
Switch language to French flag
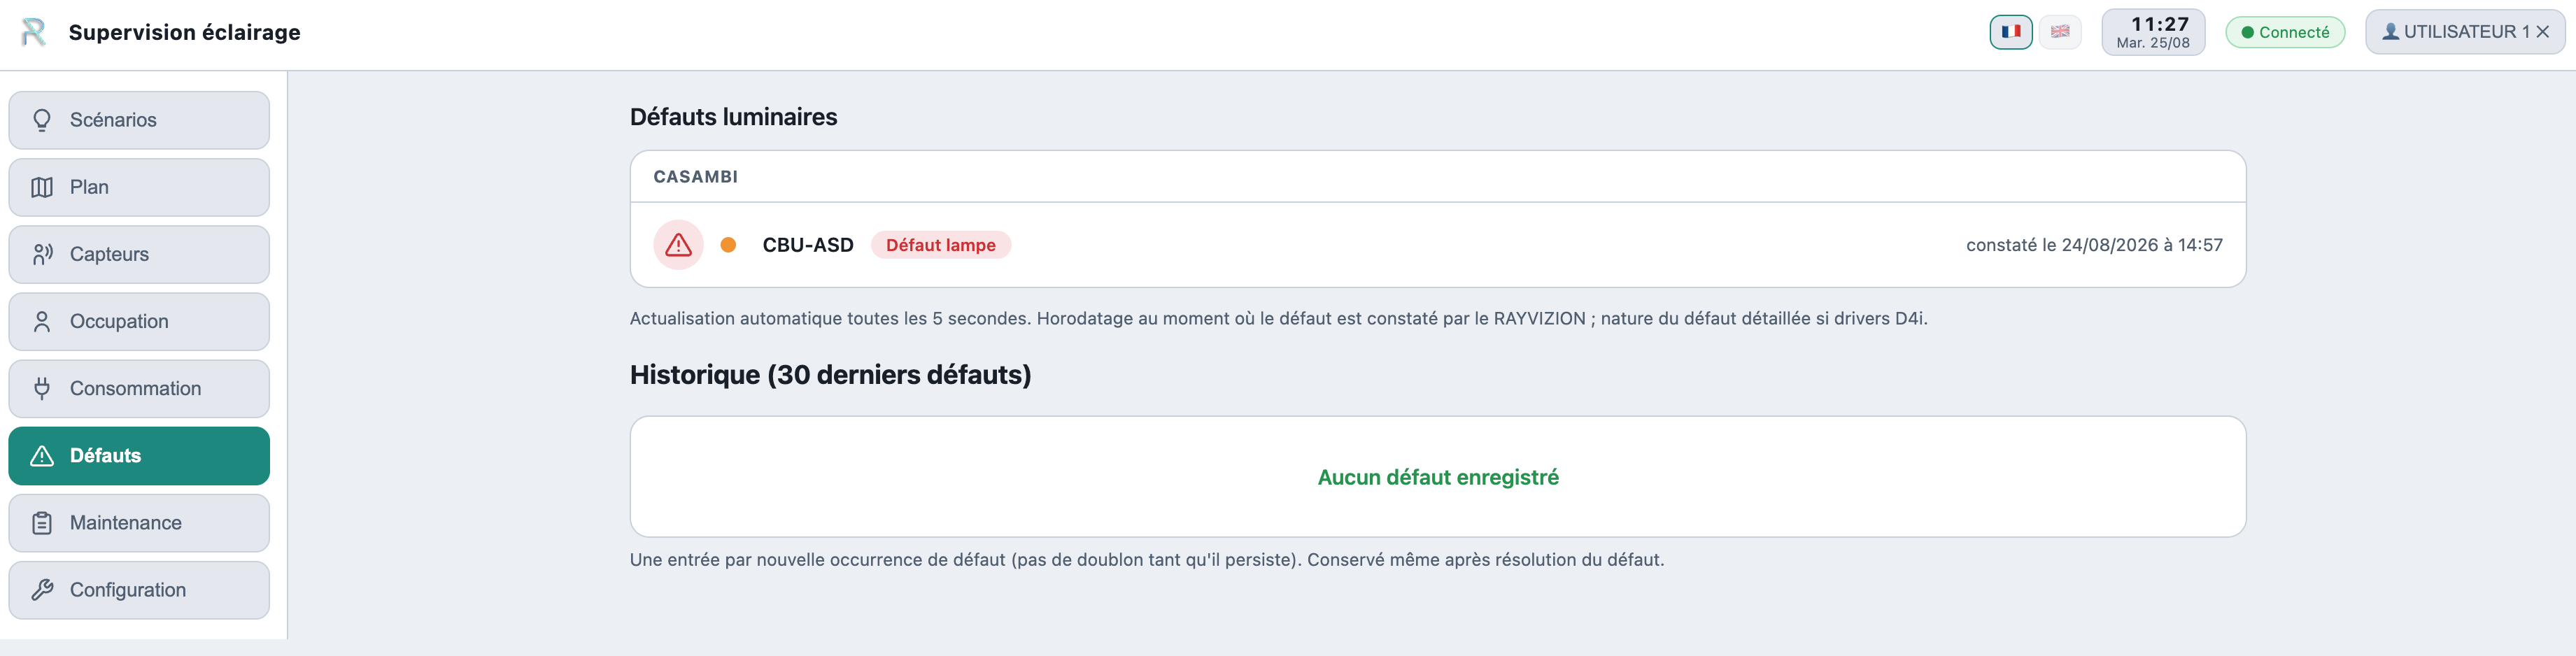tap(2011, 32)
